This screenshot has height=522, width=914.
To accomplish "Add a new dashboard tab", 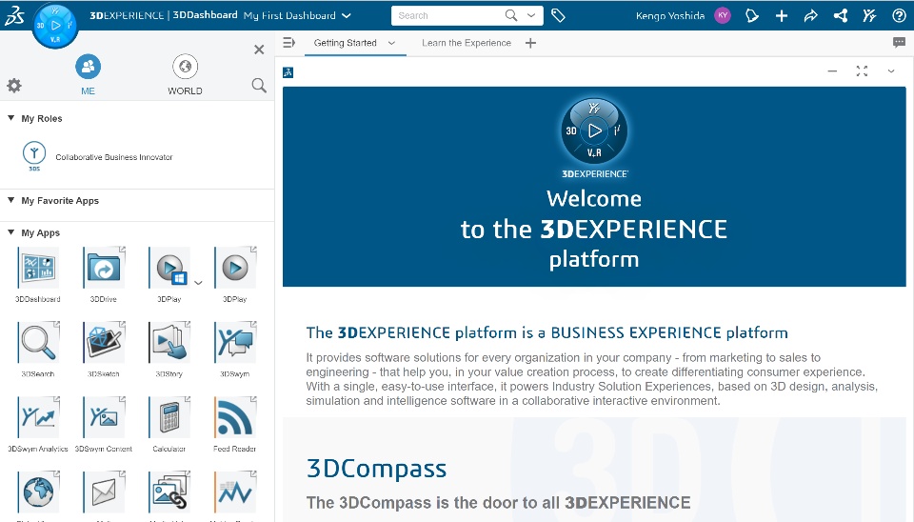I will tap(530, 43).
